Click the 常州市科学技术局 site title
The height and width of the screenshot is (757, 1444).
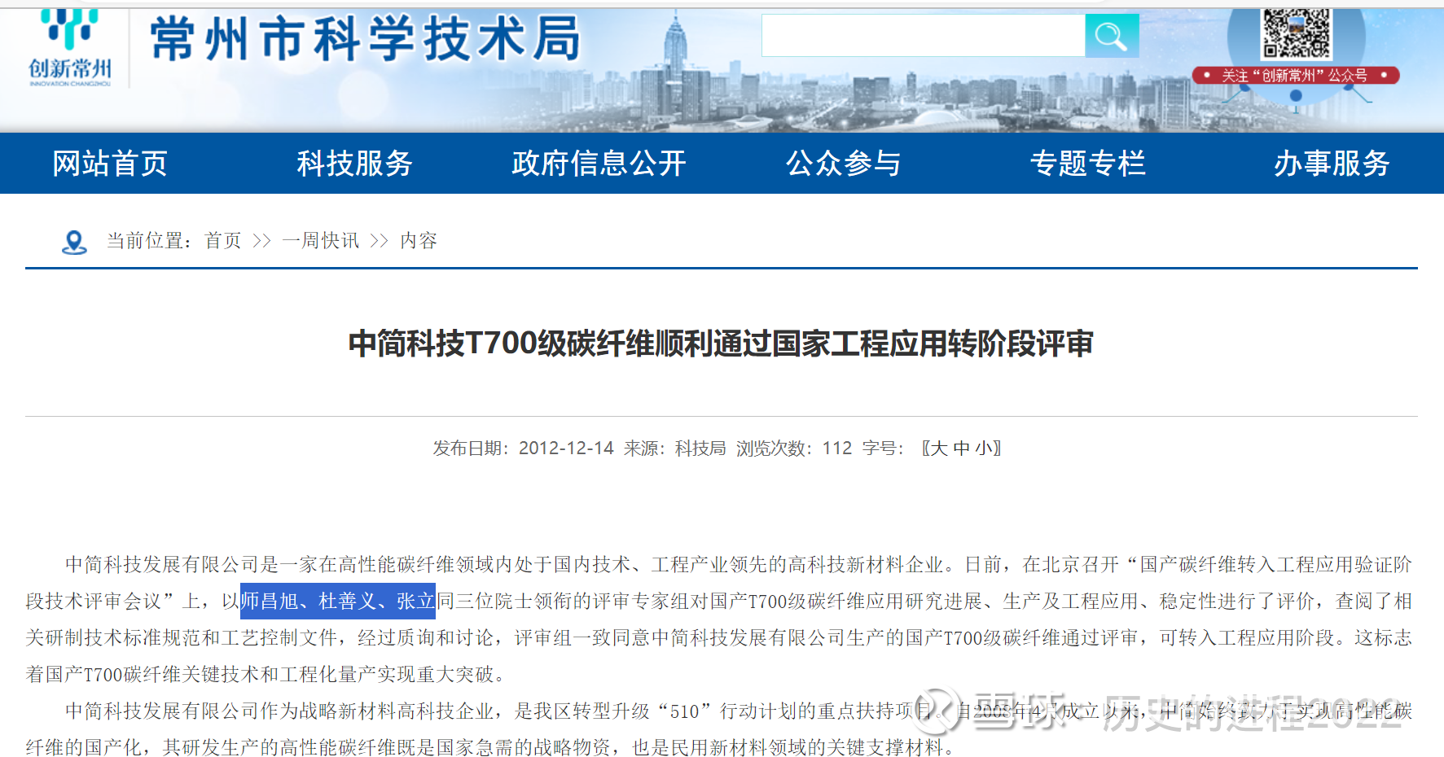coord(366,39)
